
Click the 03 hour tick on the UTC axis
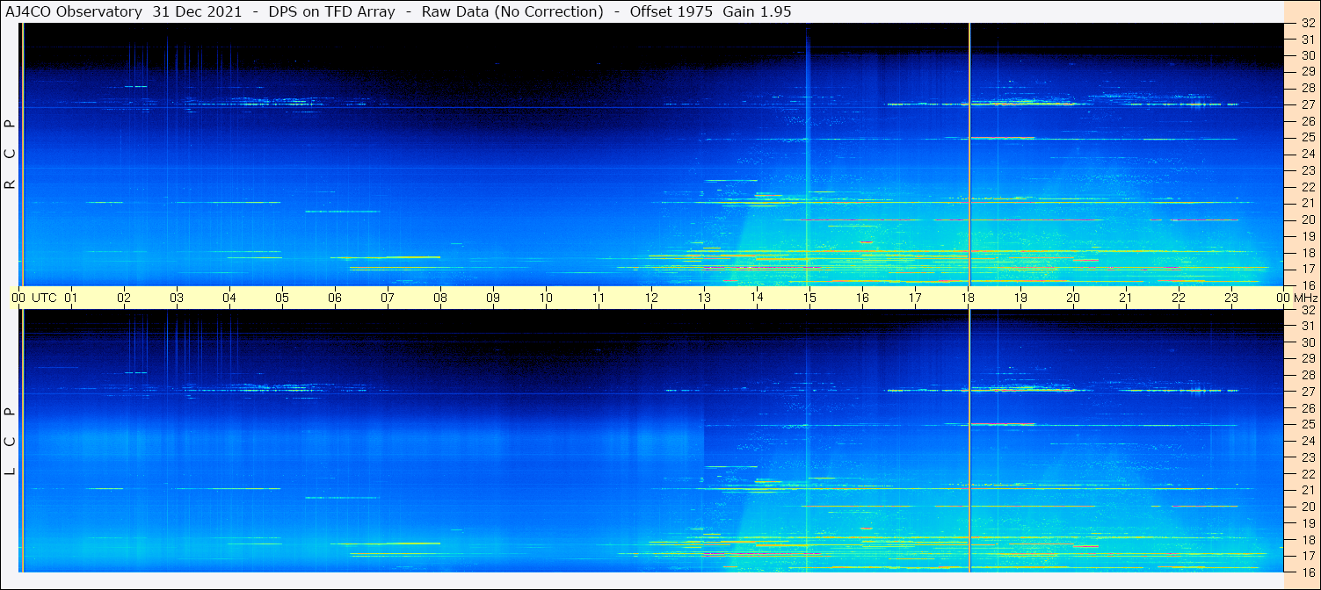[177, 298]
